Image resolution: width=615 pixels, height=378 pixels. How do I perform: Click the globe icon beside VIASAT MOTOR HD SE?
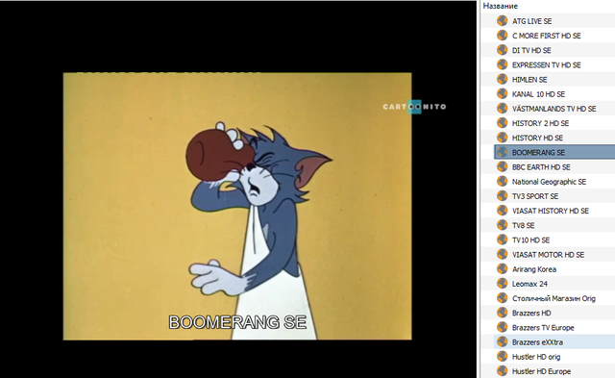pos(502,254)
